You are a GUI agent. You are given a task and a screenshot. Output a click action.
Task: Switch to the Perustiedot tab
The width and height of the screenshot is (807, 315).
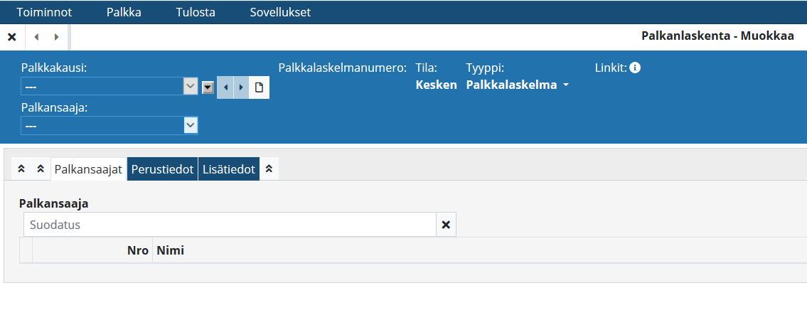162,169
